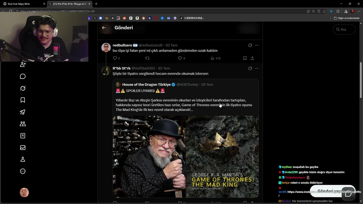Click the floating chat bubble button

[x=348, y=194]
